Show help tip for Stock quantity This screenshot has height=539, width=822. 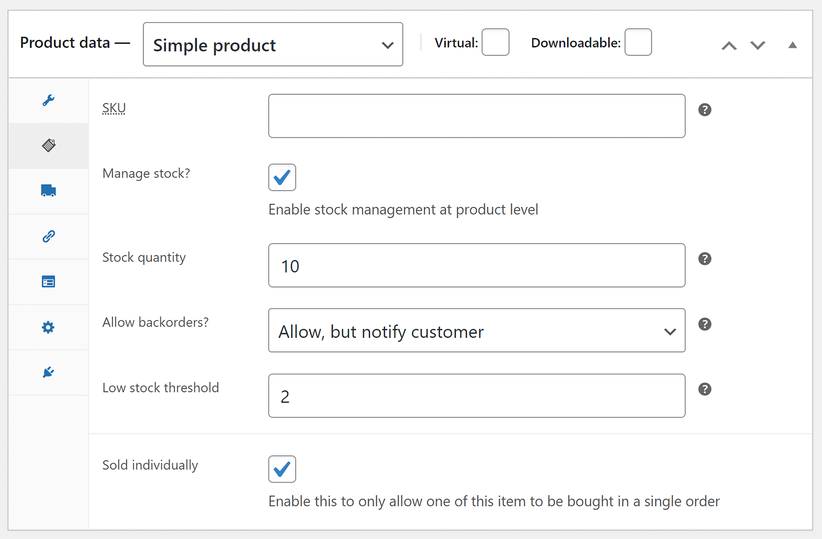pos(705,259)
